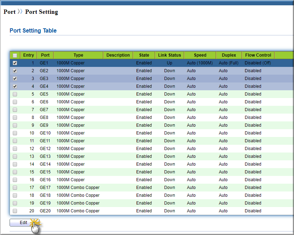Sort table by the Speed column header

[x=200, y=55]
